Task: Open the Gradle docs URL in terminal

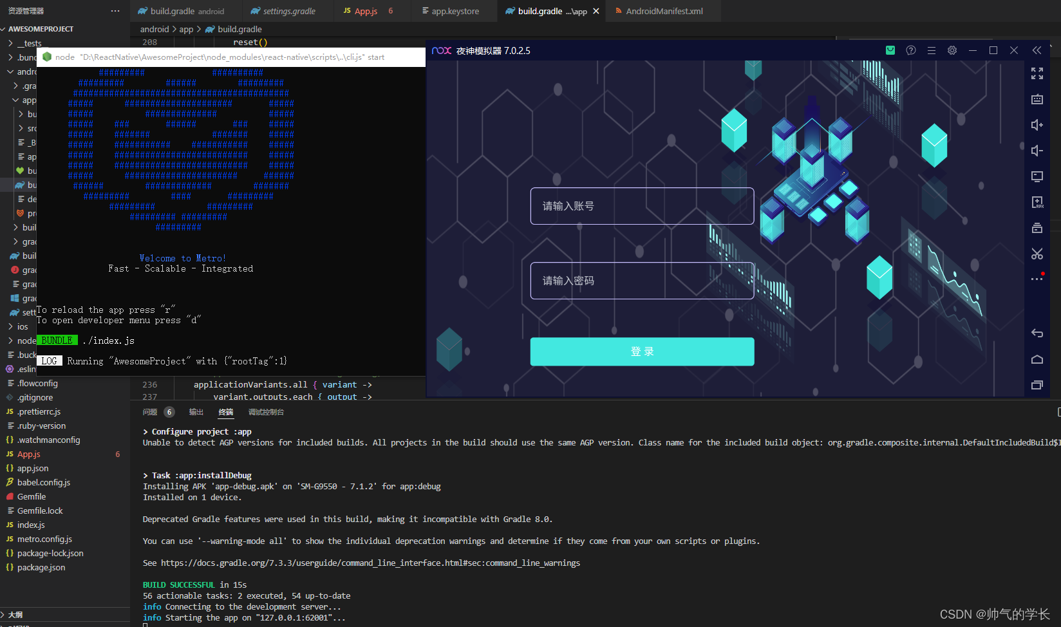Action: [x=370, y=563]
